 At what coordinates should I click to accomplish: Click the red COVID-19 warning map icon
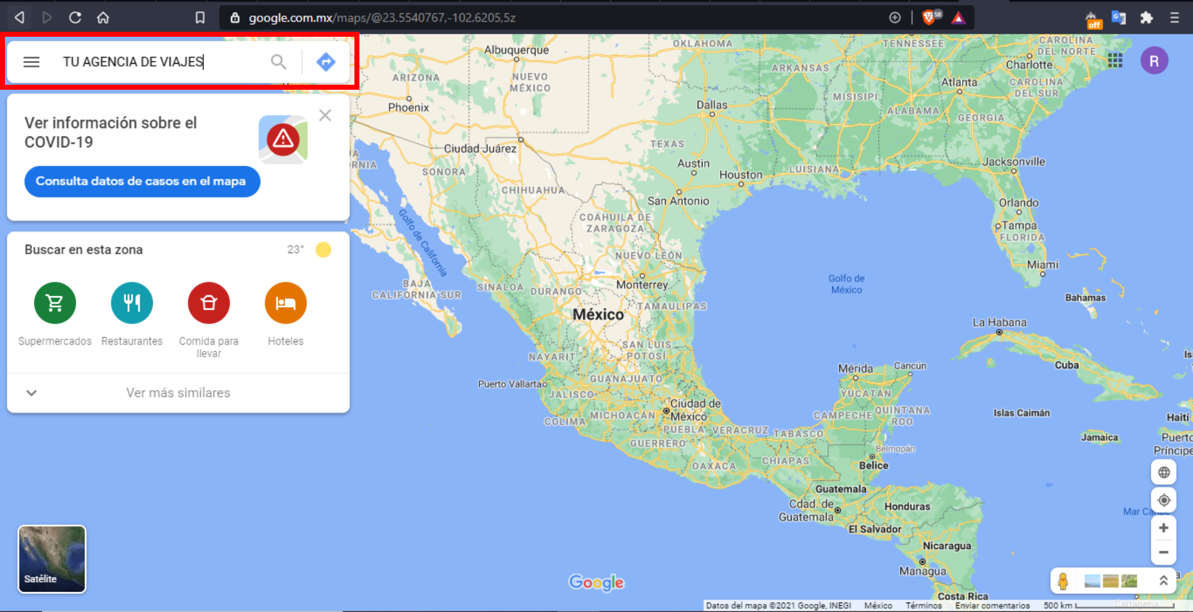[283, 140]
